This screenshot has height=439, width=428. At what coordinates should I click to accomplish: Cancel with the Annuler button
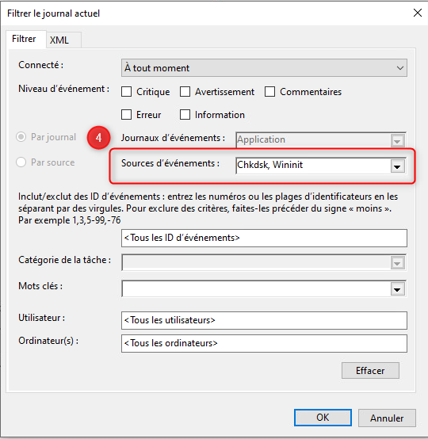[x=387, y=418]
